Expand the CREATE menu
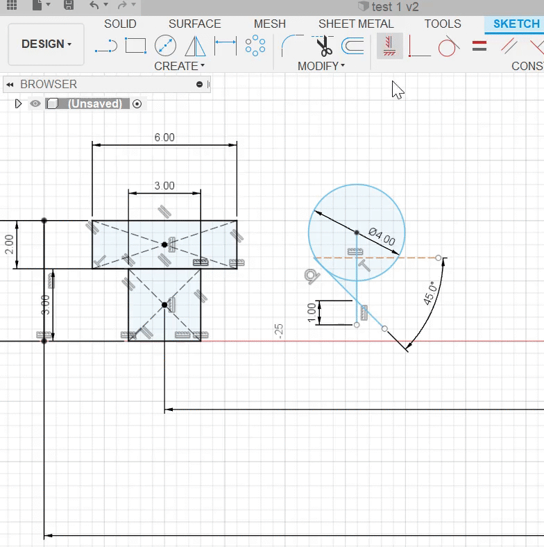Viewport: 544px width, 547px height. pos(179,66)
